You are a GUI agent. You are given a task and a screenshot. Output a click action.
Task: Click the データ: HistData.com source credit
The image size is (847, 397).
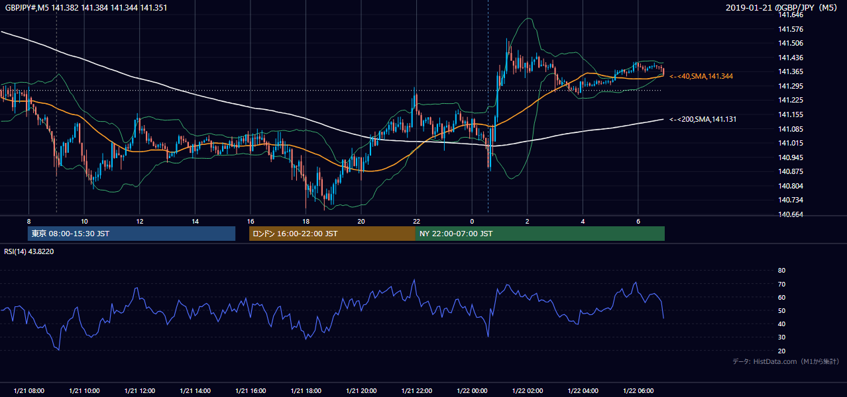coord(786,362)
